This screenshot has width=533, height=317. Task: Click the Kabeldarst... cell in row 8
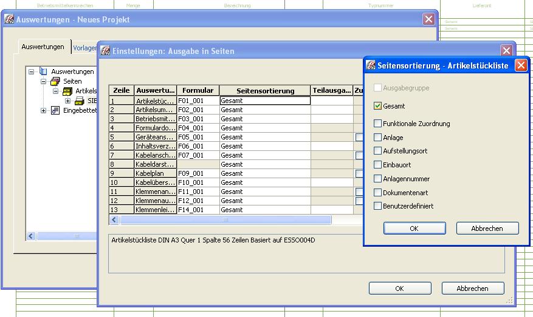click(x=156, y=164)
